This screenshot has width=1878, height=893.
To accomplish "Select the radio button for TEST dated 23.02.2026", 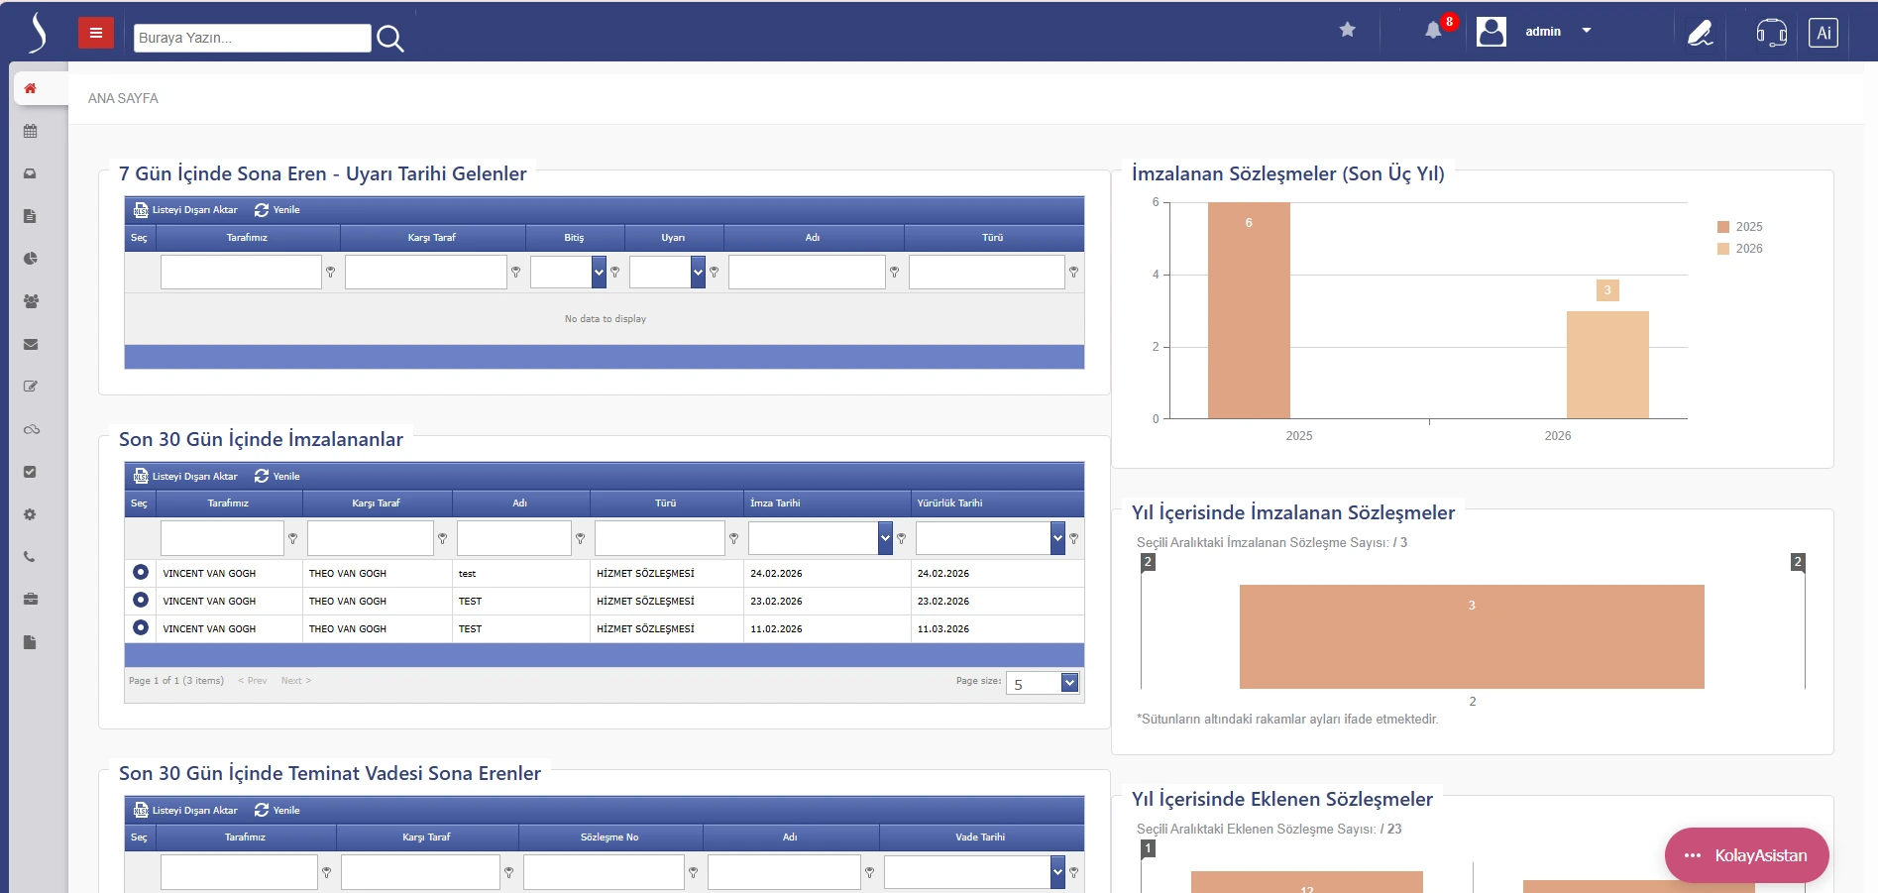I will 140,600.
